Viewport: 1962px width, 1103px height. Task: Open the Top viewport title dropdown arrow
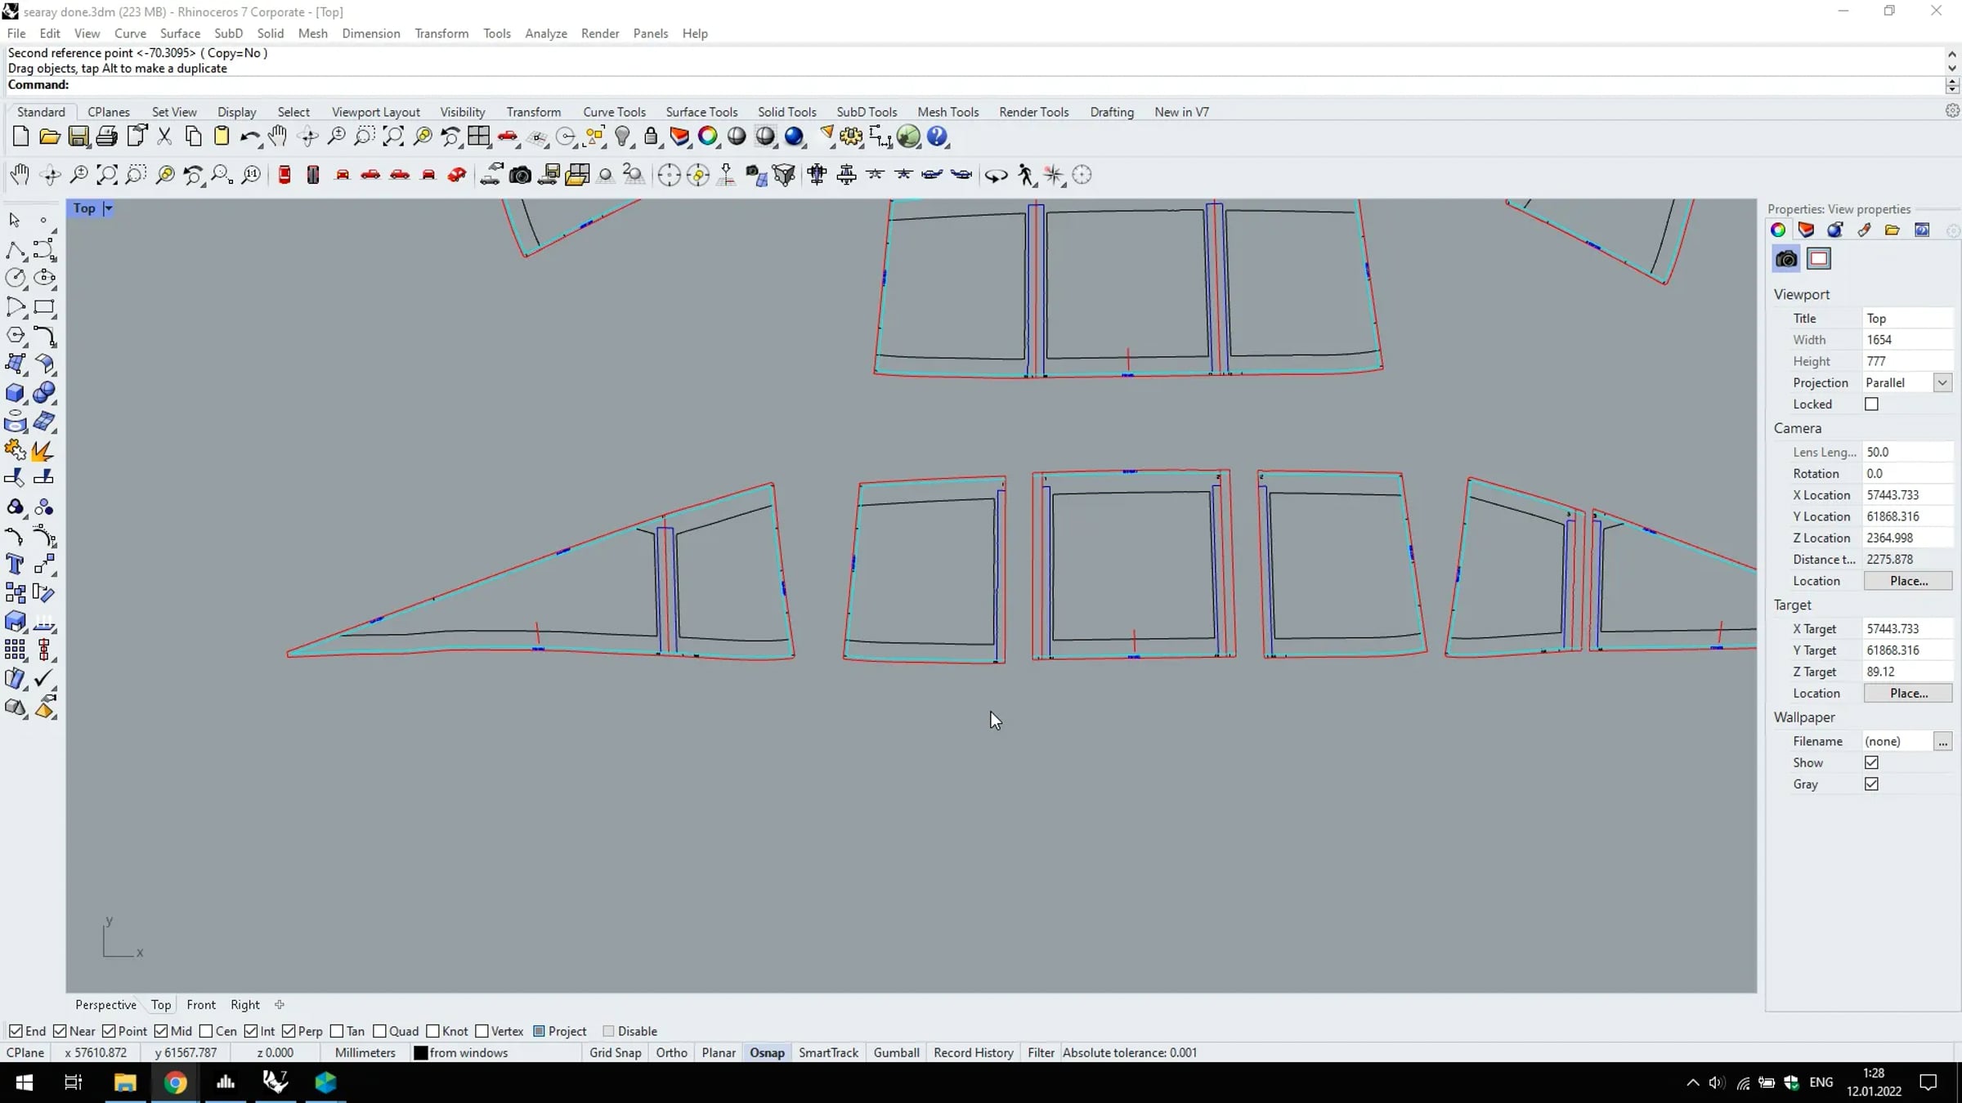pos(108,208)
